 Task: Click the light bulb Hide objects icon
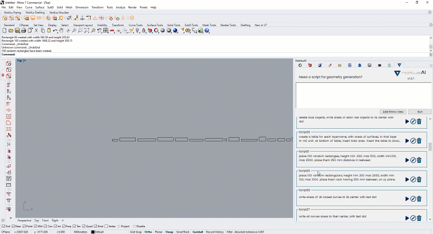click(138, 31)
